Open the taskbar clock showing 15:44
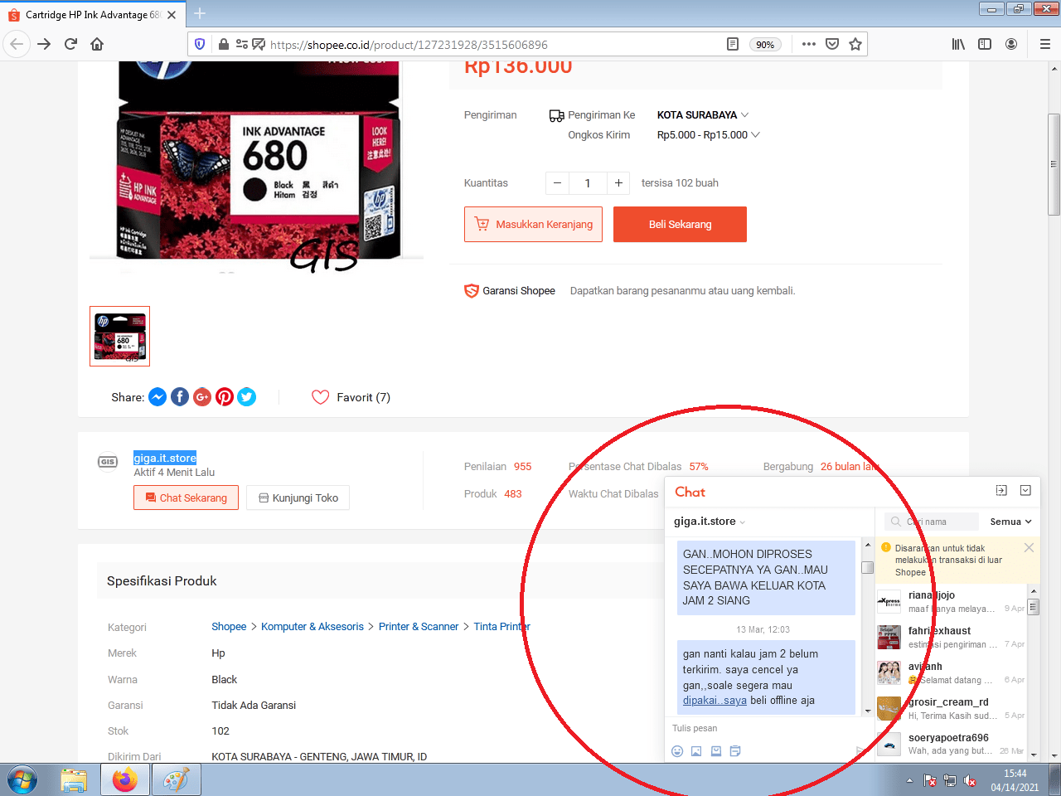1061x796 pixels. point(1015,780)
